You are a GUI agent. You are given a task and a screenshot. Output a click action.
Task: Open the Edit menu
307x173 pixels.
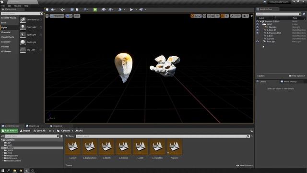pos(10,6)
